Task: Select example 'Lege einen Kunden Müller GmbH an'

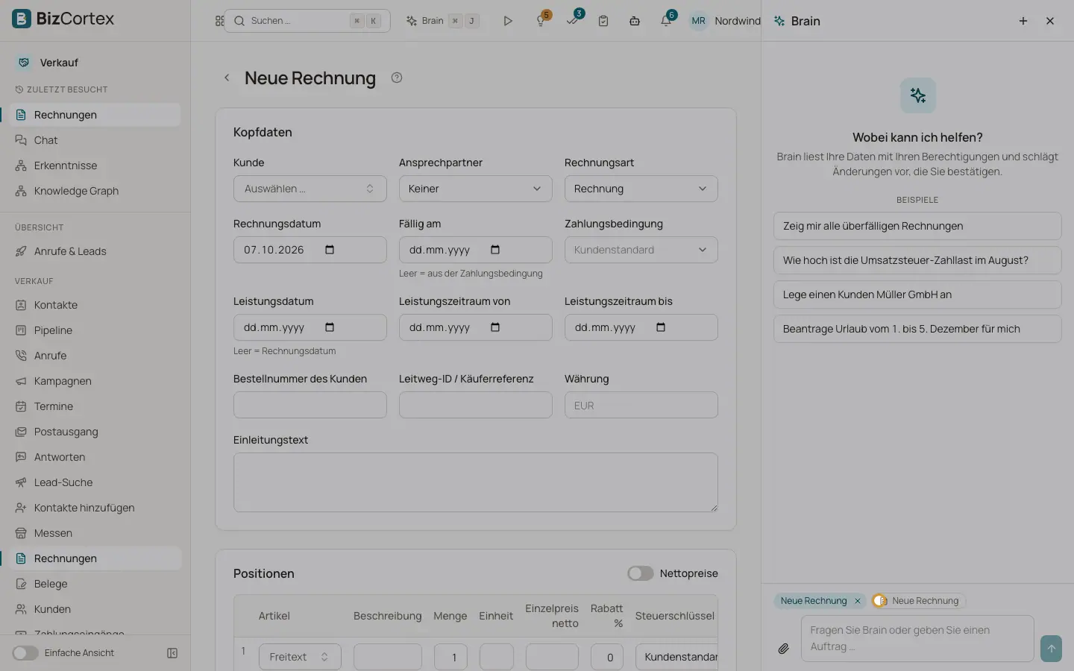Action: pos(917,294)
